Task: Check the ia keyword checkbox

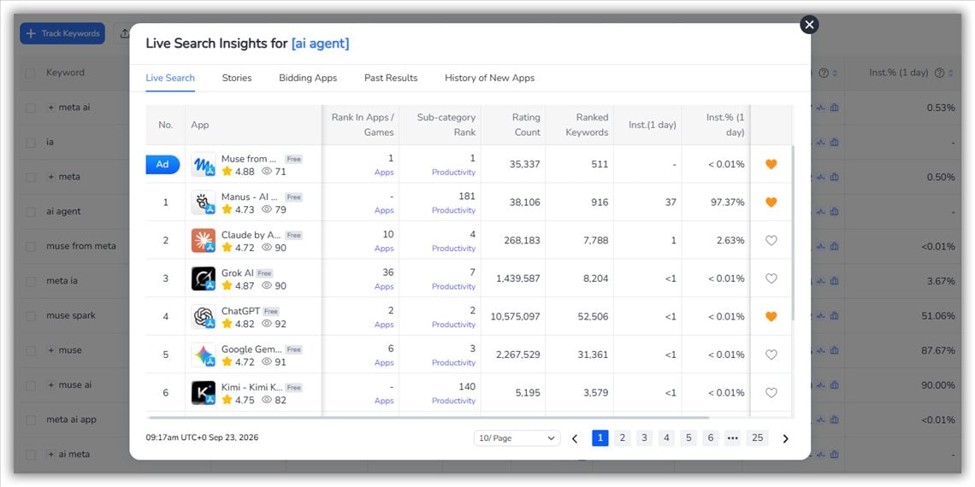Action: pyautogui.click(x=31, y=143)
